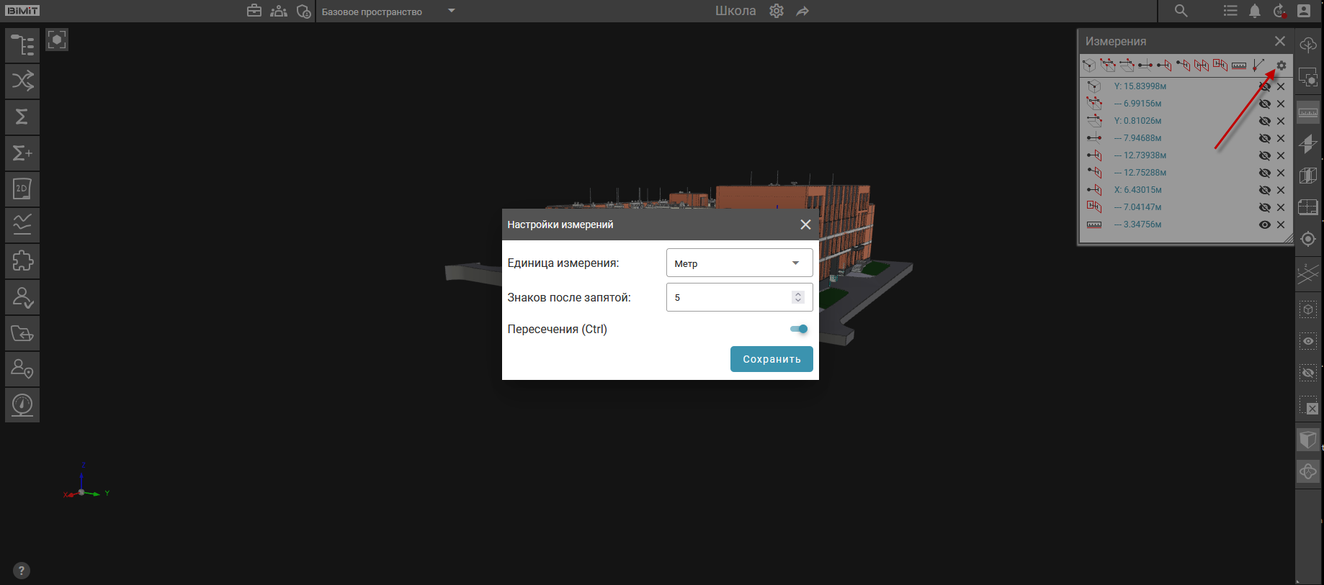Toggle the Пересечения (Ctrl) switch
This screenshot has height=585, width=1324.
799,329
